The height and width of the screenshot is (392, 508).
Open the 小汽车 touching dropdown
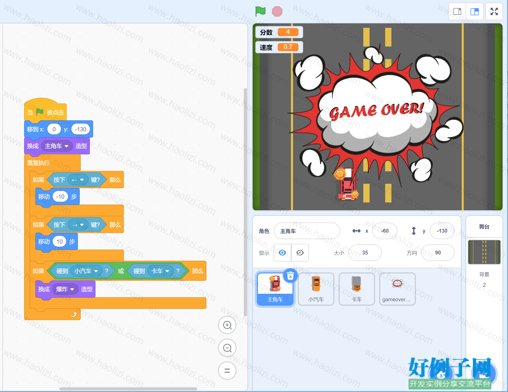click(86, 271)
